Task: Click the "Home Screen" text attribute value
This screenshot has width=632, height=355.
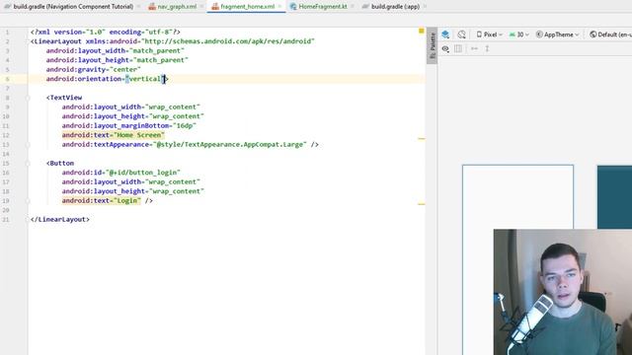Action: pyautogui.click(x=139, y=135)
